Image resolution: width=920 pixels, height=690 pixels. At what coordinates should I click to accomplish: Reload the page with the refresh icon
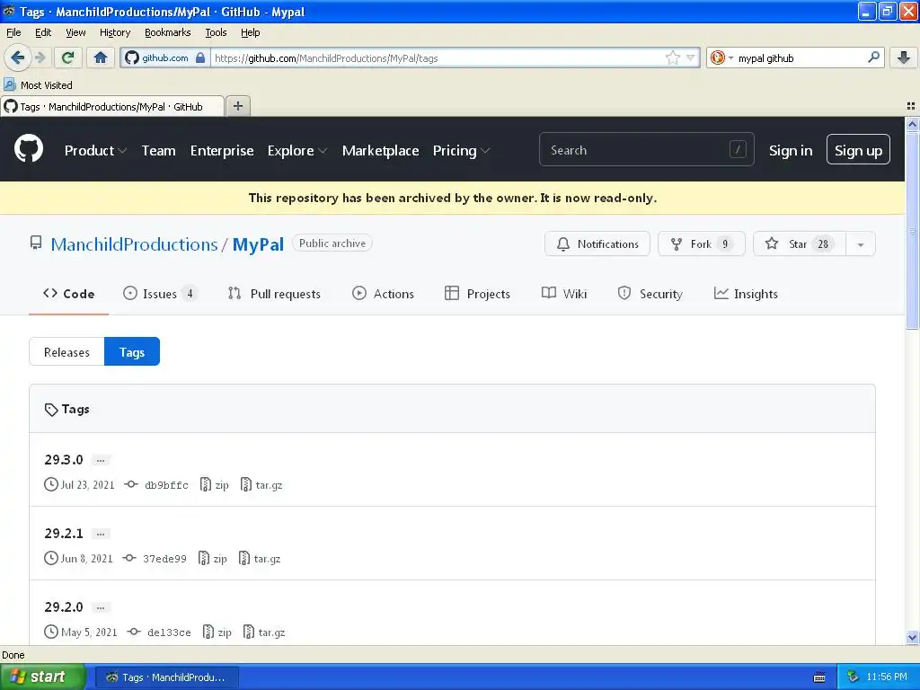coord(68,57)
